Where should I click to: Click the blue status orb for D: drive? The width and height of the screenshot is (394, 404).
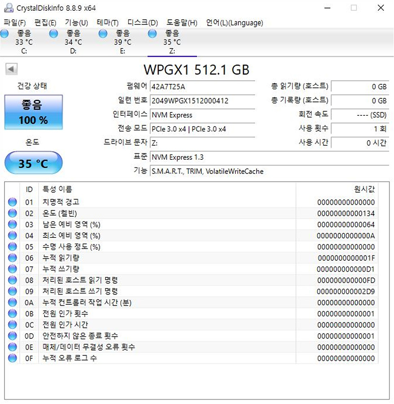click(53, 34)
